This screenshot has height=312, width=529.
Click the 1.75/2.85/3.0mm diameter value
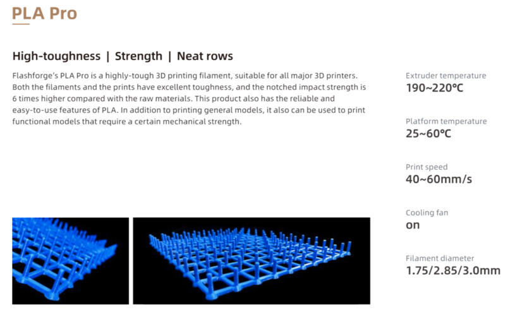(453, 271)
